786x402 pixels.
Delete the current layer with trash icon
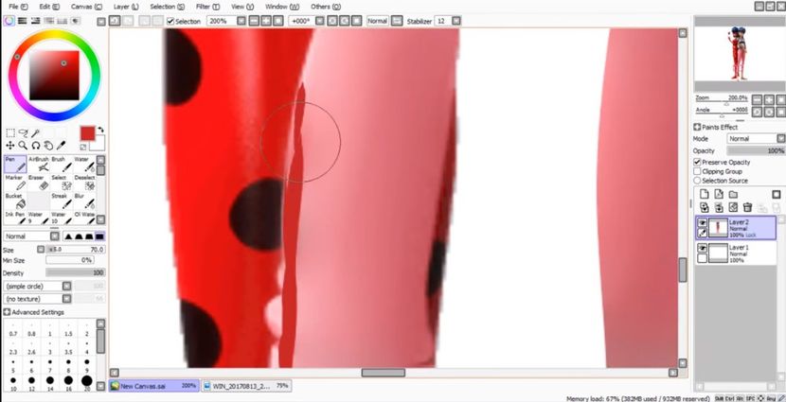747,207
